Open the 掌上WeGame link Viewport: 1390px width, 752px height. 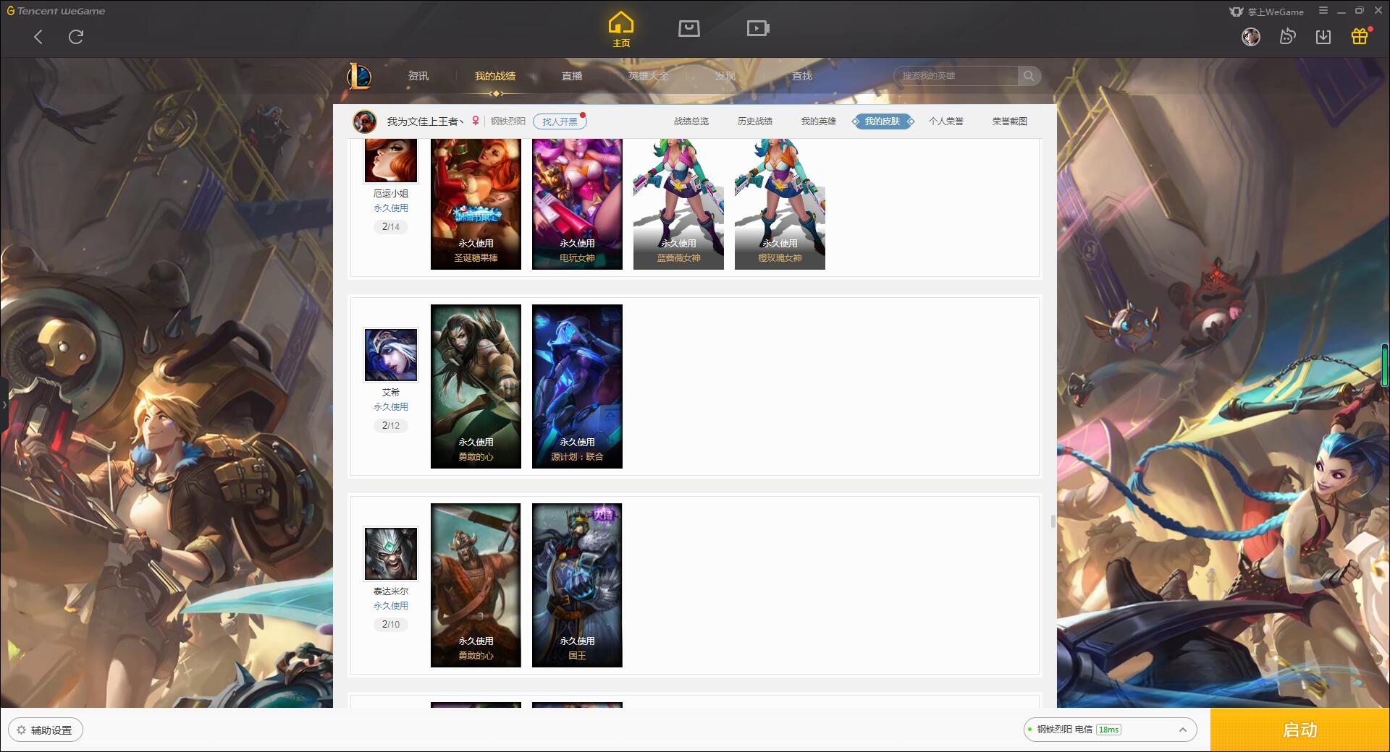(1266, 12)
